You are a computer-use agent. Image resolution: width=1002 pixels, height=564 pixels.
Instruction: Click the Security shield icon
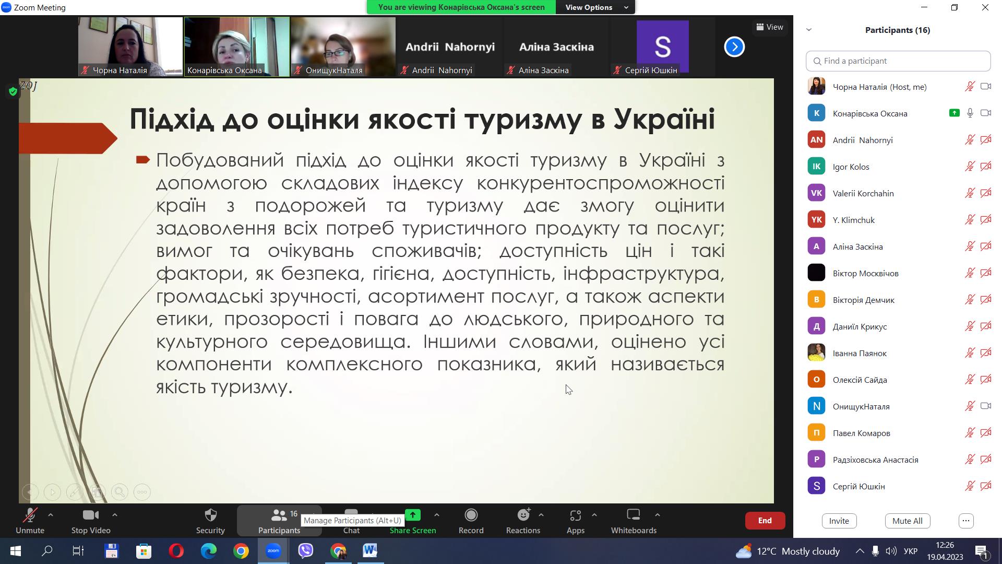(210, 515)
